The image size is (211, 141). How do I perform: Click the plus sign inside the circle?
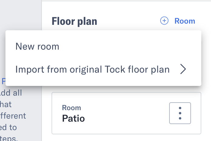(x=164, y=21)
